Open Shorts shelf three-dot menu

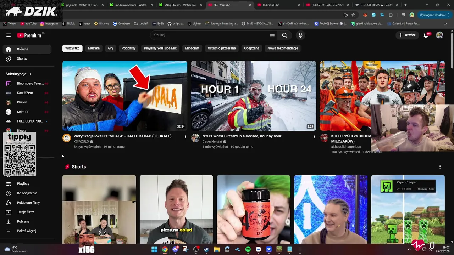point(440,167)
